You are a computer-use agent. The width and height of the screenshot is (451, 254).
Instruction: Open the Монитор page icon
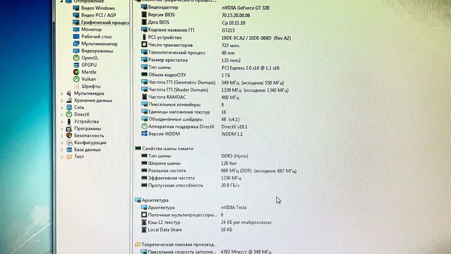click(x=76, y=29)
